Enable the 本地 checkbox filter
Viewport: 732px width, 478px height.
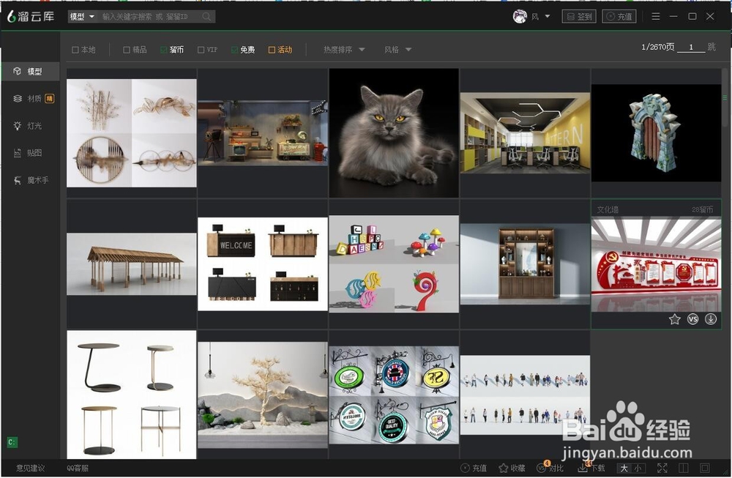(75, 50)
